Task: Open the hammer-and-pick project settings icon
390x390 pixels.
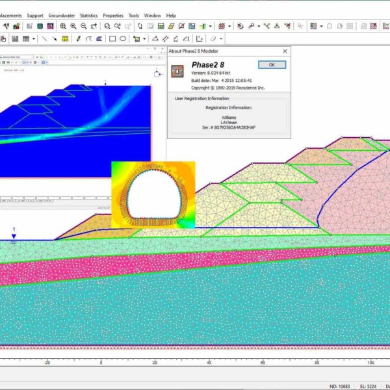Action: pyautogui.click(x=6, y=26)
